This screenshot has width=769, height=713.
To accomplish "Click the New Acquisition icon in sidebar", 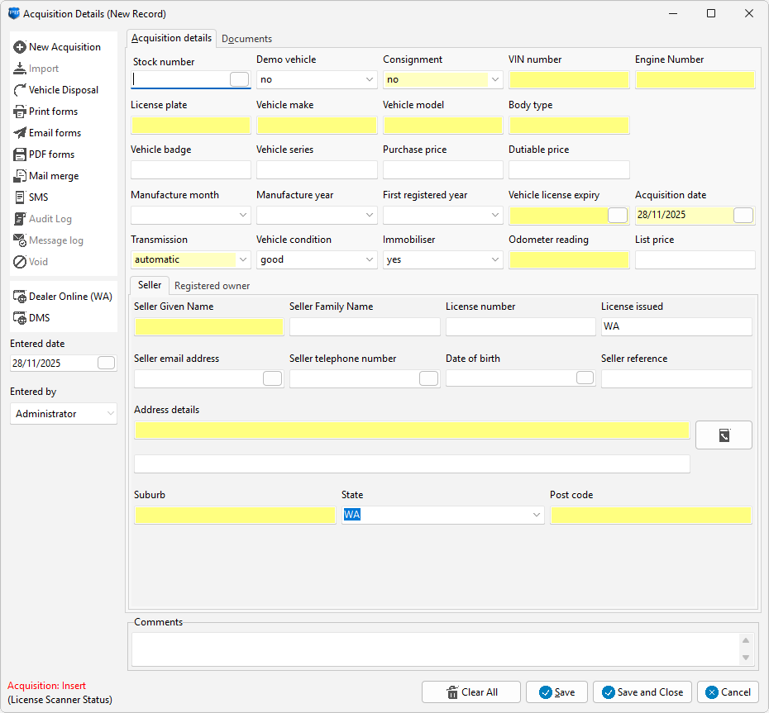I will pyautogui.click(x=21, y=47).
